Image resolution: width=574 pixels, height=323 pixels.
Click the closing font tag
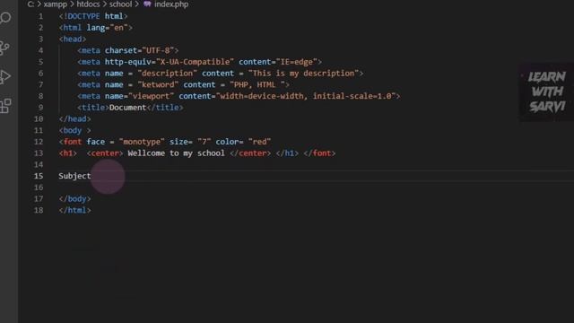pos(319,153)
